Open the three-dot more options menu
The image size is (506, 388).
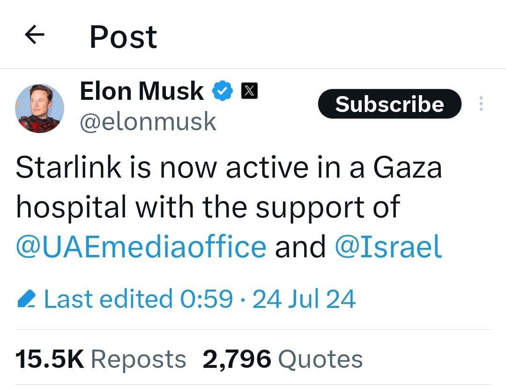click(481, 104)
